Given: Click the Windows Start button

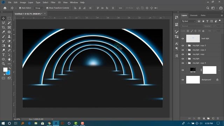Looking at the screenshot, I should pos(3,123).
